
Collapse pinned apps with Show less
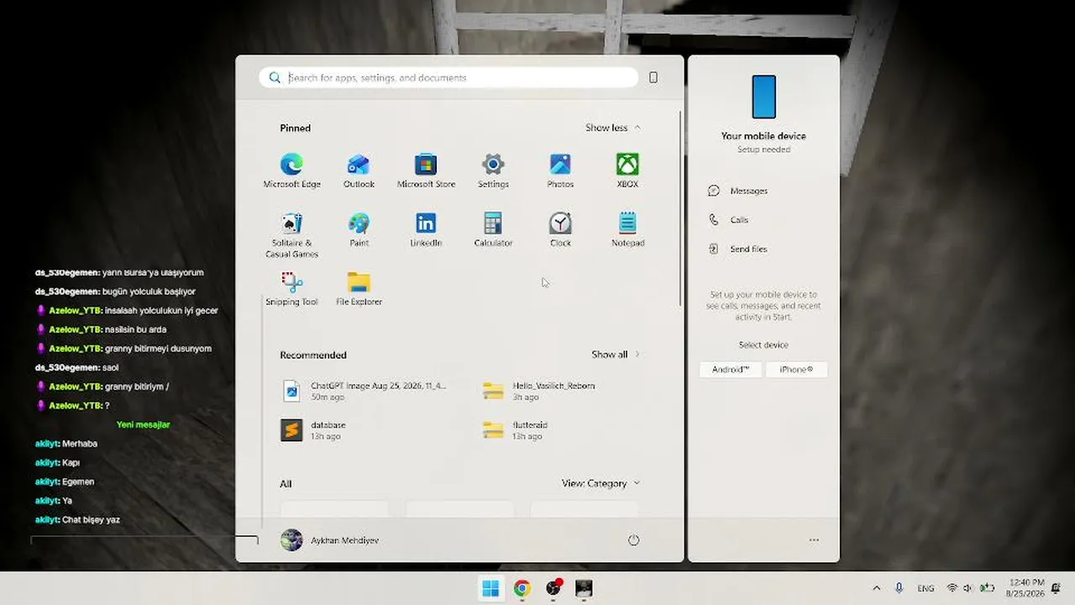coord(613,128)
